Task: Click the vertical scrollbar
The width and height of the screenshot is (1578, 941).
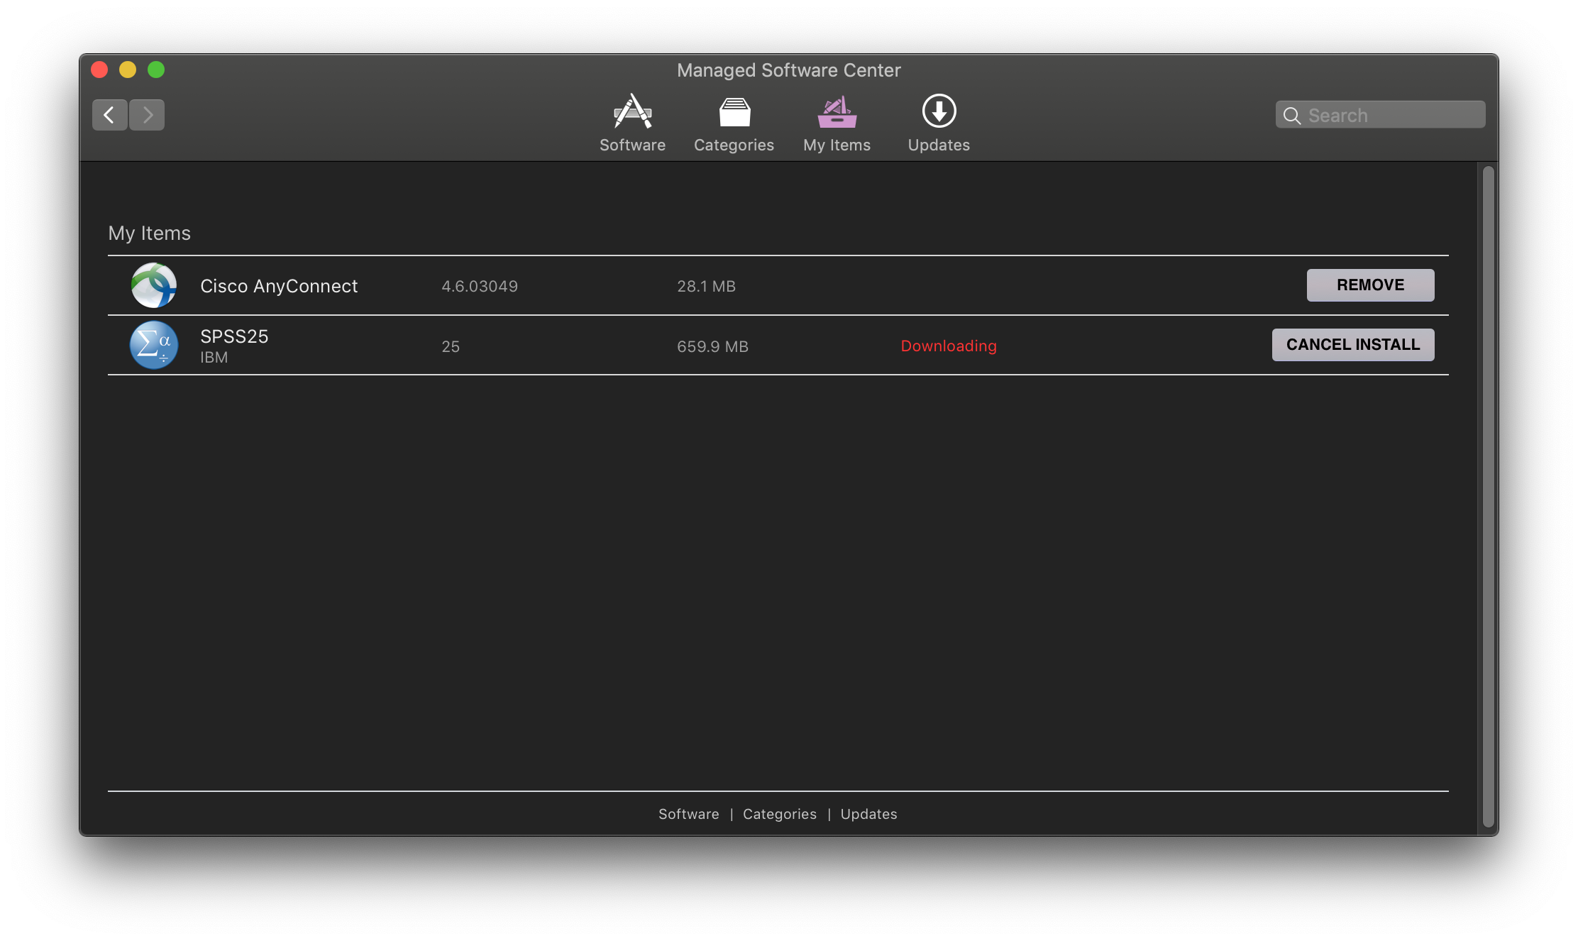Action: (1488, 497)
